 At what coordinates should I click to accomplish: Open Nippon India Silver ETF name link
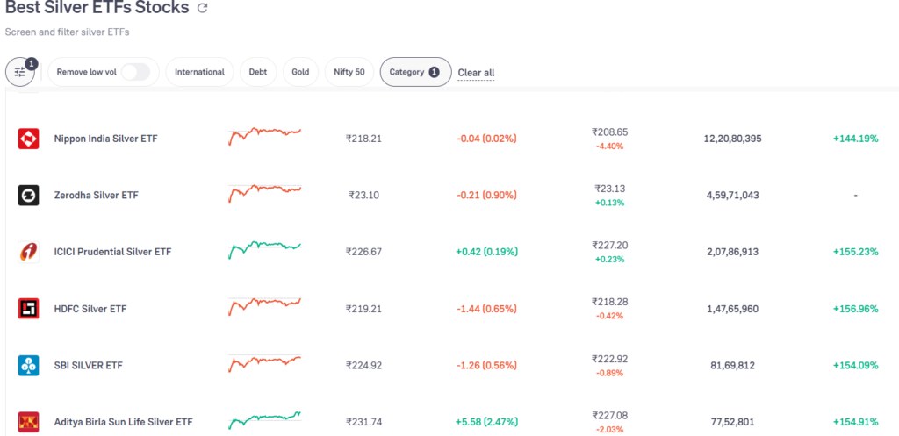(x=105, y=139)
